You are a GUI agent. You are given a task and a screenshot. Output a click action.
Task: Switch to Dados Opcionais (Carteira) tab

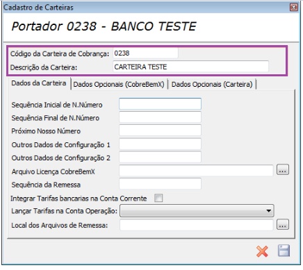click(x=212, y=84)
